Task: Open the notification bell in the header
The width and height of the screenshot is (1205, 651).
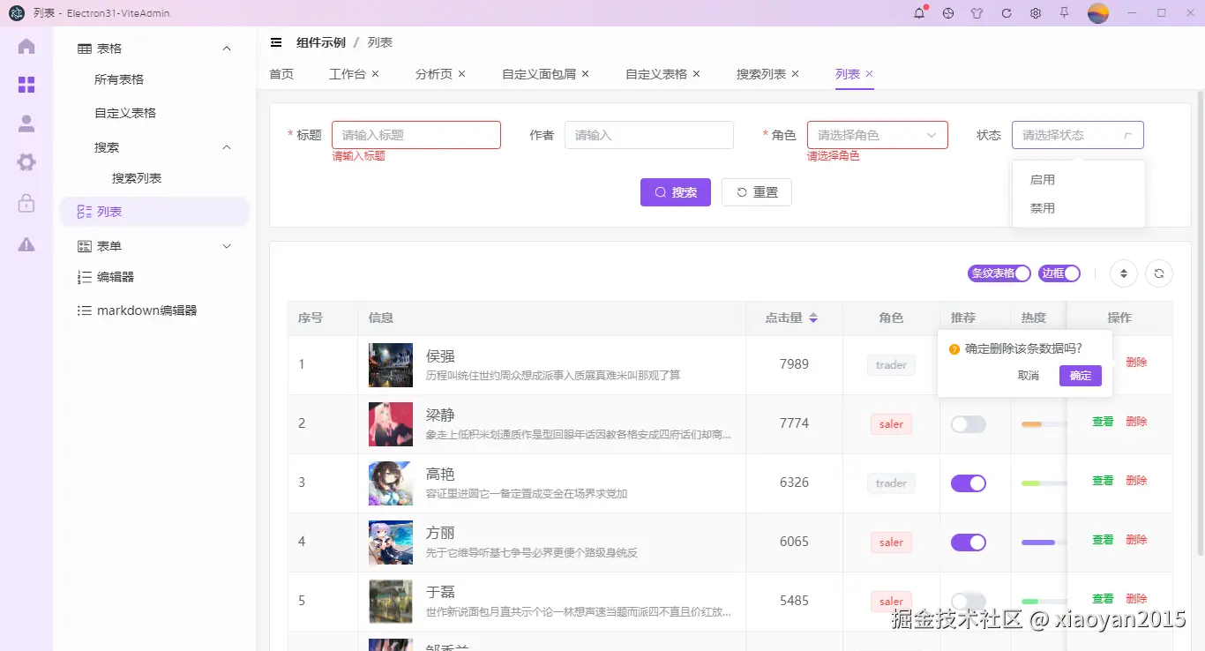Action: tap(917, 13)
